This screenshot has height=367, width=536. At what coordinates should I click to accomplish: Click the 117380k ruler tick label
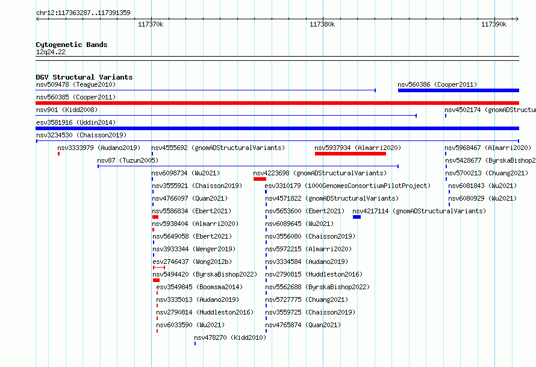tap(322, 24)
